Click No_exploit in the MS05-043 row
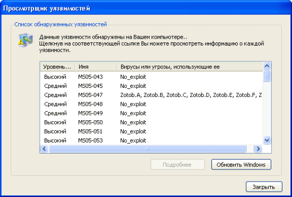This screenshot has height=197, width=292. [133, 77]
